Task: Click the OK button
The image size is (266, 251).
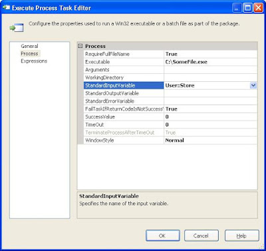Action: point(163,236)
